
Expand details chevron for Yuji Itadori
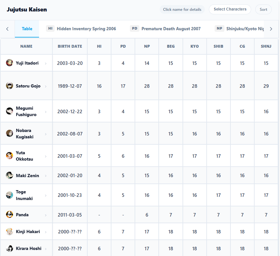point(46,64)
